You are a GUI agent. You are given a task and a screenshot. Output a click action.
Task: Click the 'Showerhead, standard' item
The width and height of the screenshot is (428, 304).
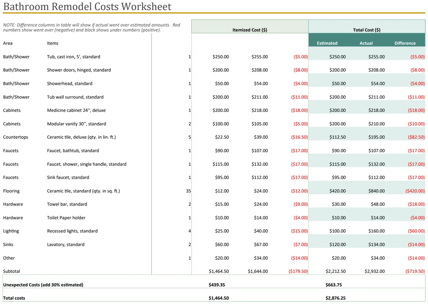click(70, 84)
